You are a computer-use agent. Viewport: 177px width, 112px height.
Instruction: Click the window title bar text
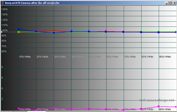32,3
